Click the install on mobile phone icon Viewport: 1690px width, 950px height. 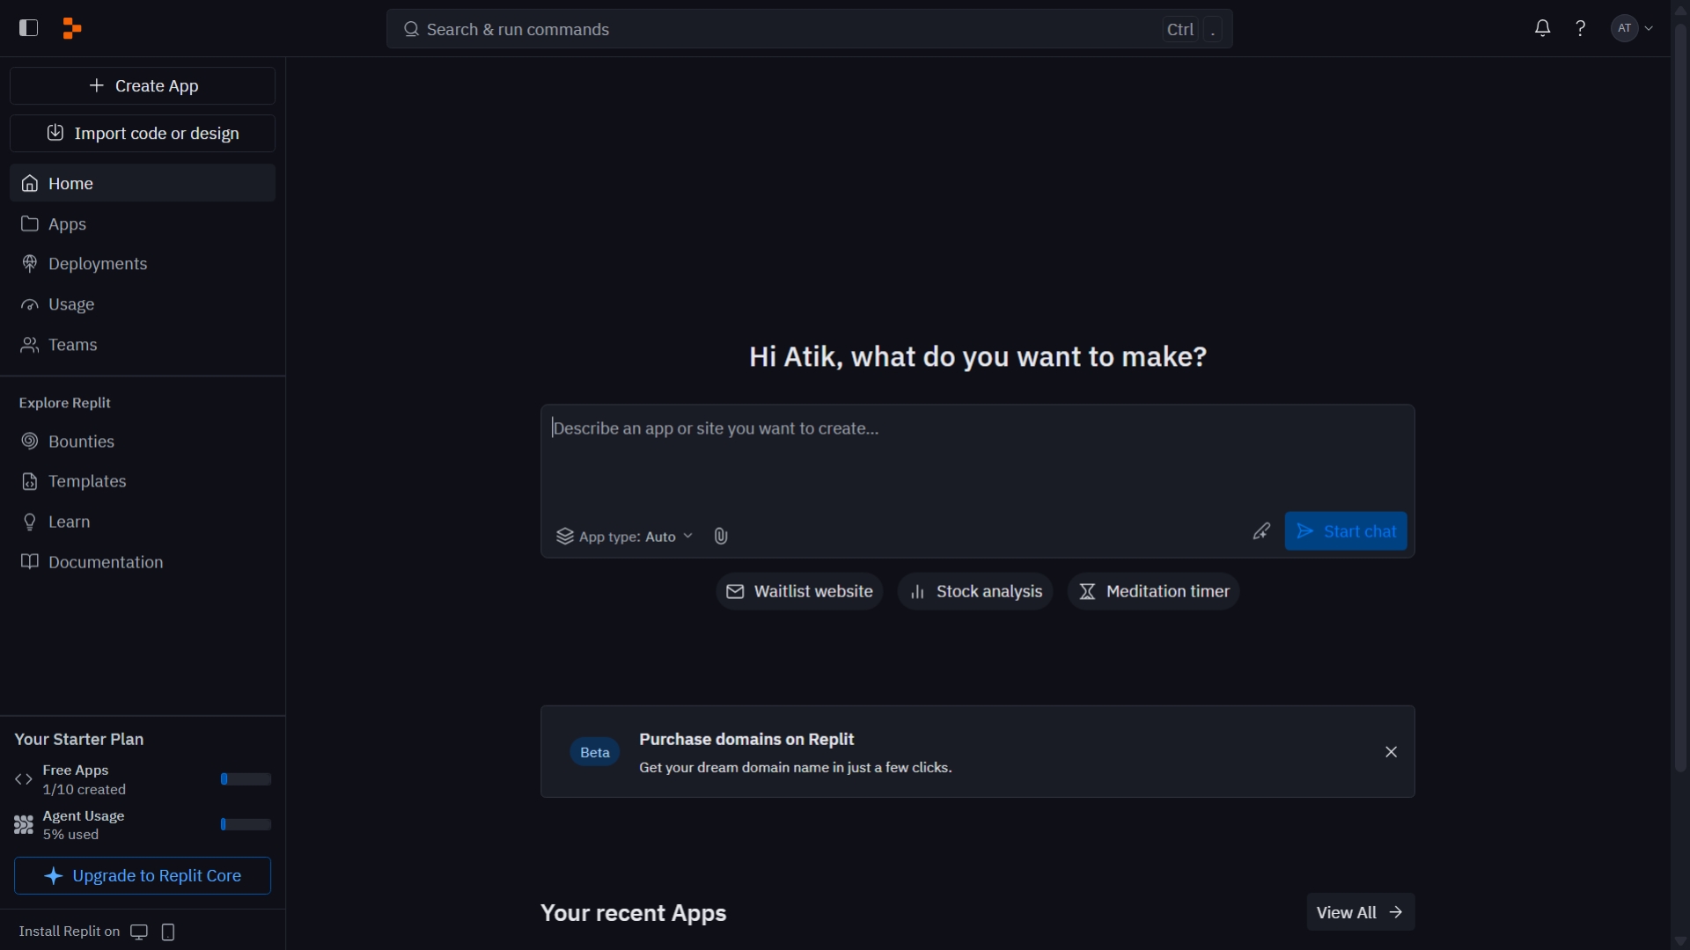(168, 932)
